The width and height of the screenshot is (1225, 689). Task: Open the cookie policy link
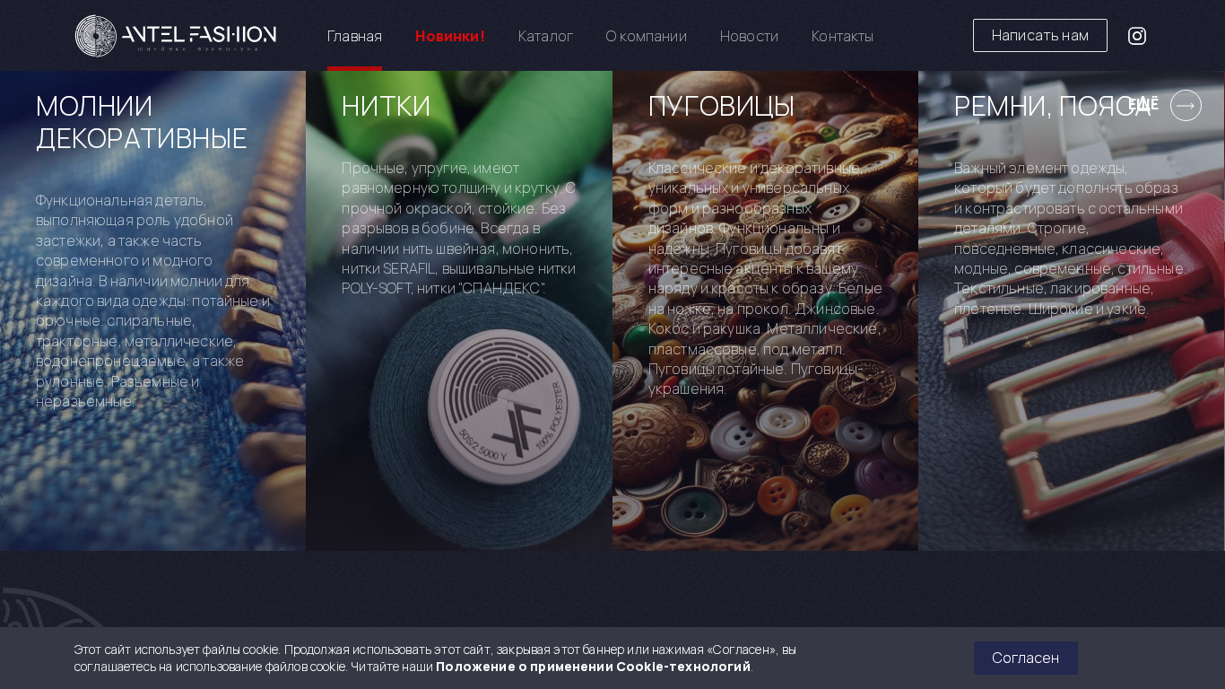point(593,667)
